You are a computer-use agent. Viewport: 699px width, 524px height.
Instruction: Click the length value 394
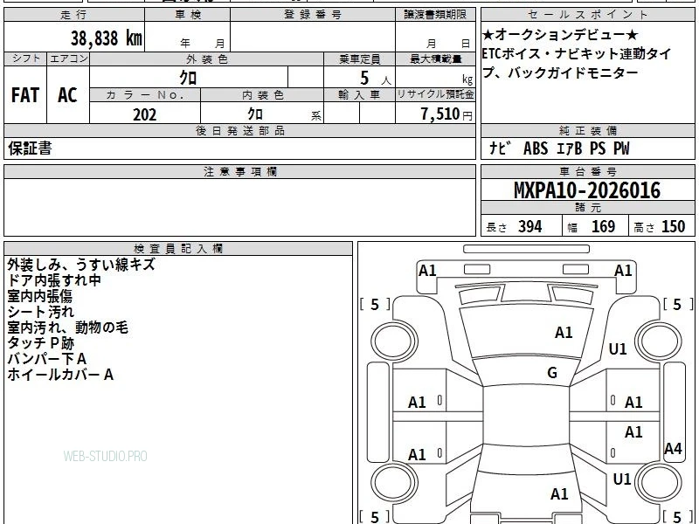point(530,226)
